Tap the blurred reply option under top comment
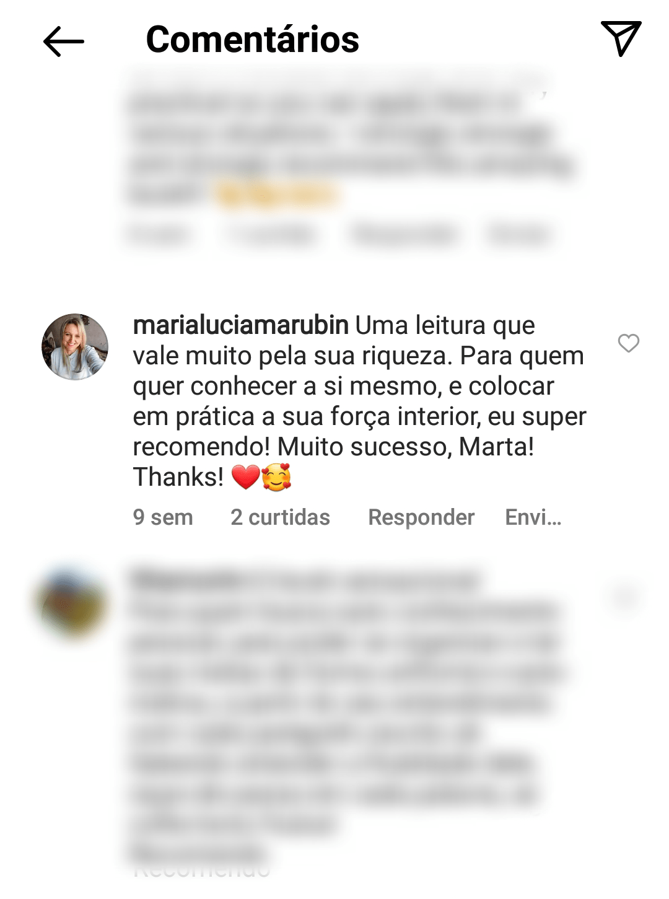Viewport: 669px width, 899px height. click(x=404, y=235)
